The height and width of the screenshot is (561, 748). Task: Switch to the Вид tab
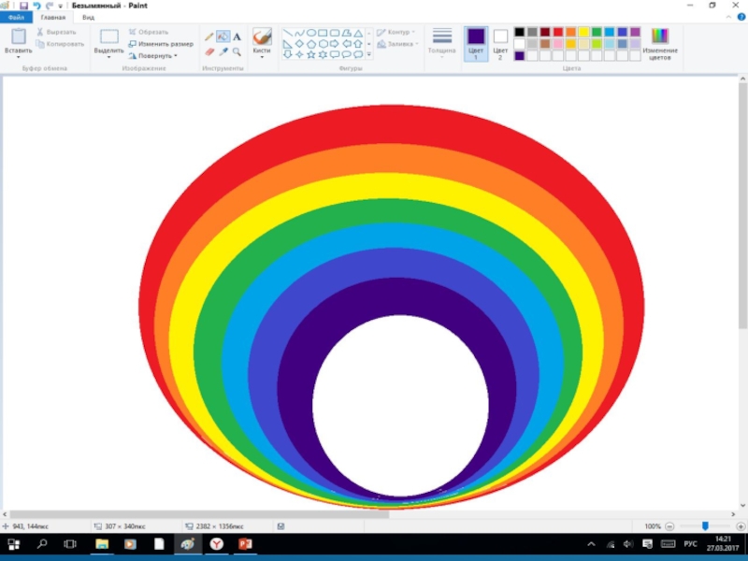88,18
